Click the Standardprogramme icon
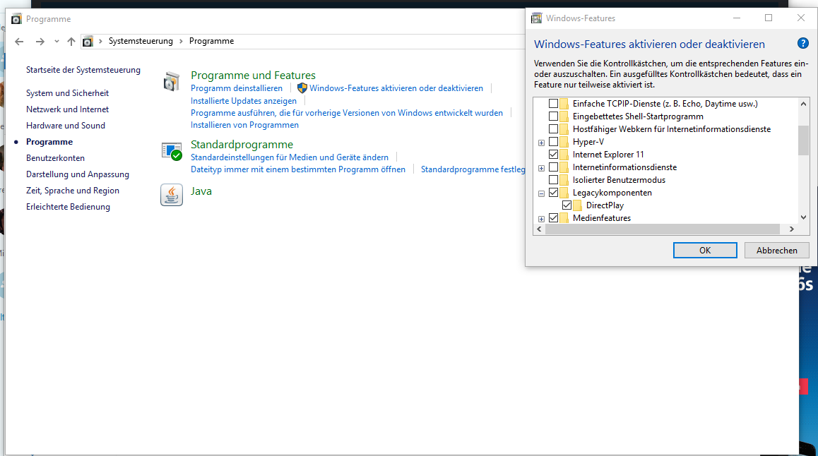818x456 pixels. (x=172, y=151)
